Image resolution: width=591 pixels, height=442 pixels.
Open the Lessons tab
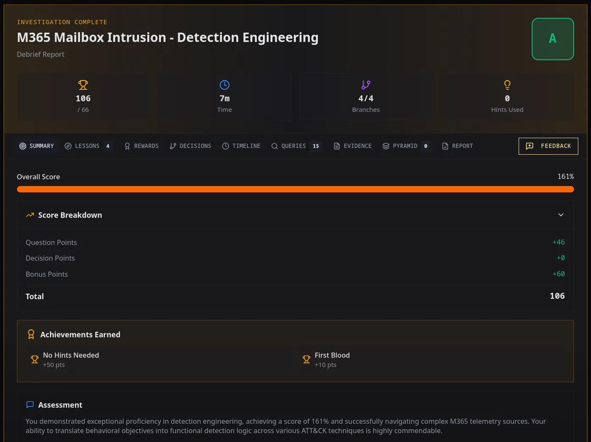point(88,146)
